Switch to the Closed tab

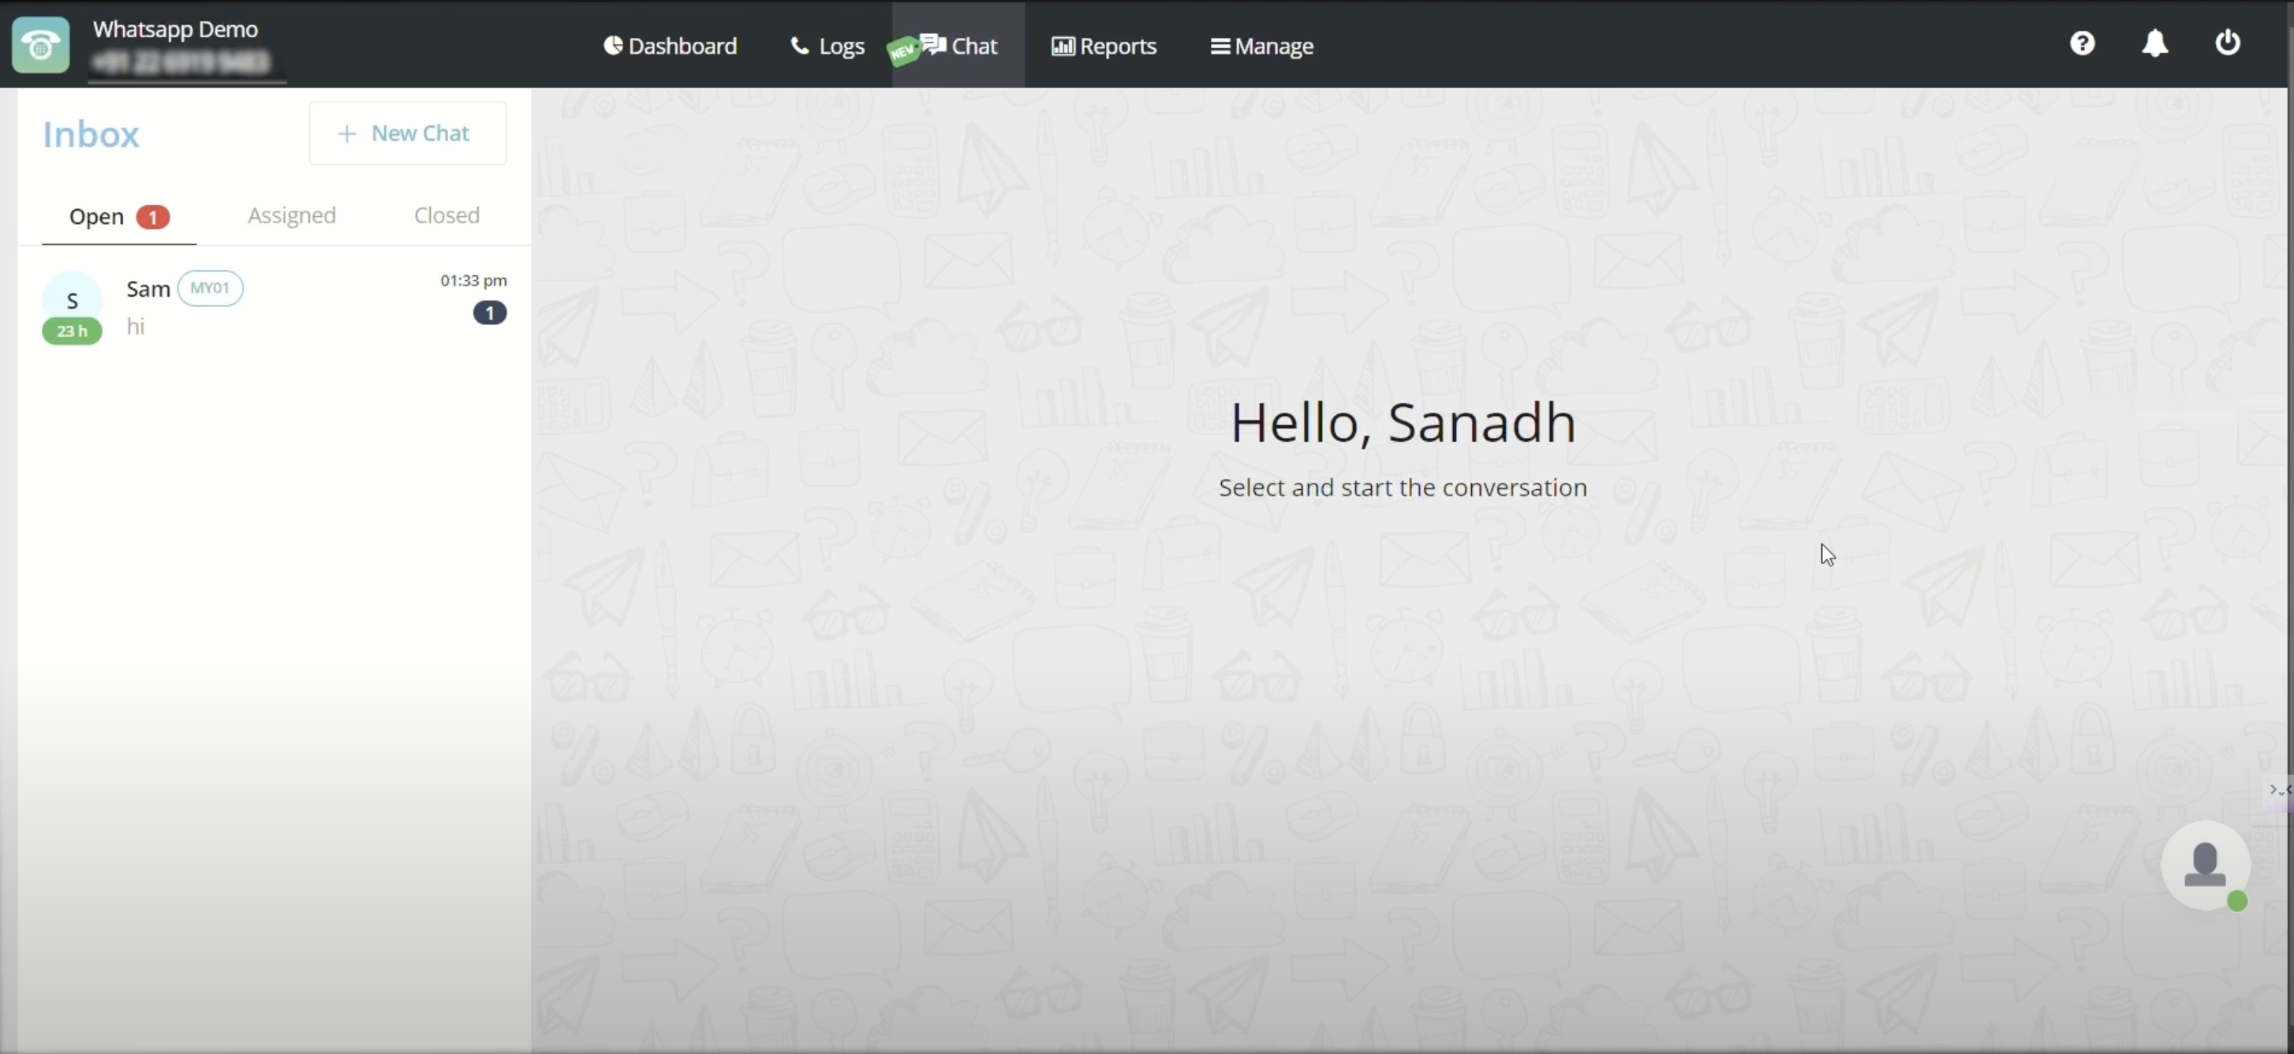point(446,215)
